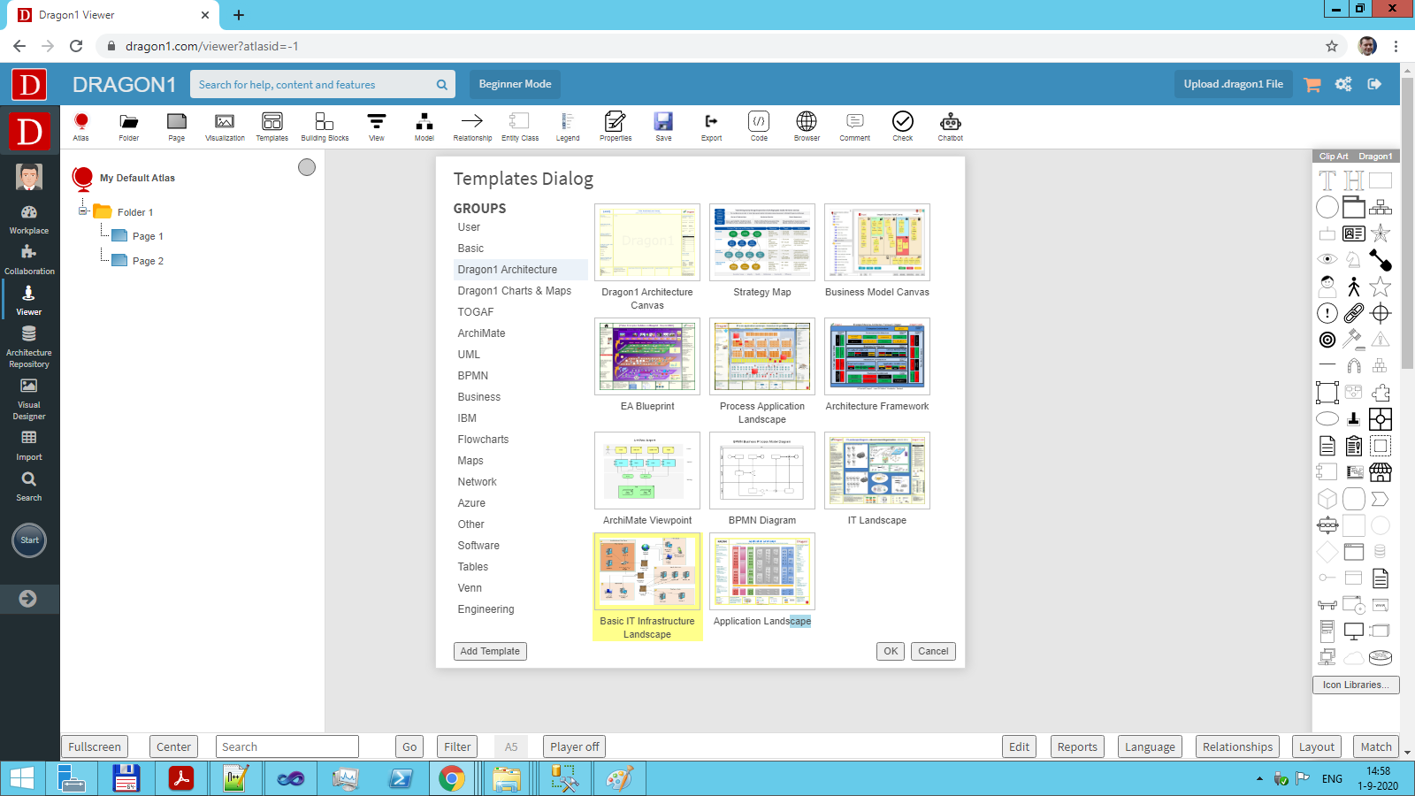Image resolution: width=1415 pixels, height=796 pixels.
Task: Choose the Strategy Map template thumbnail
Action: (x=762, y=242)
